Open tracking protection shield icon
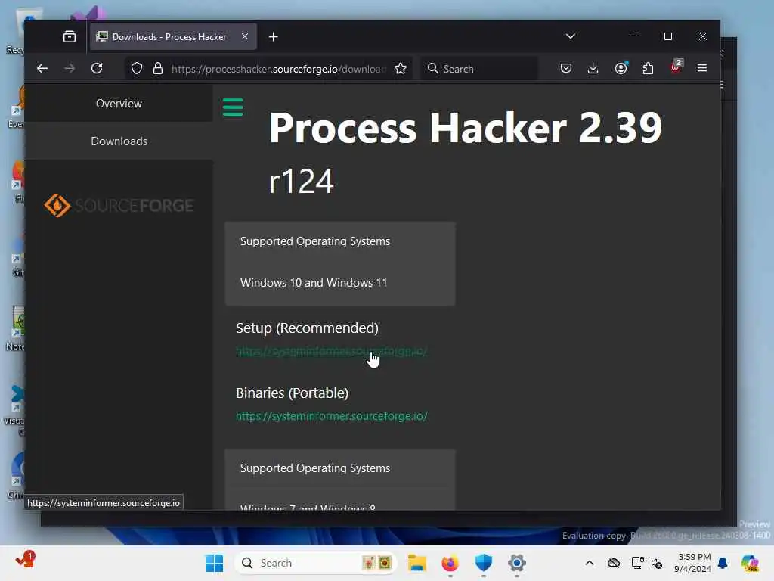 pyautogui.click(x=137, y=68)
